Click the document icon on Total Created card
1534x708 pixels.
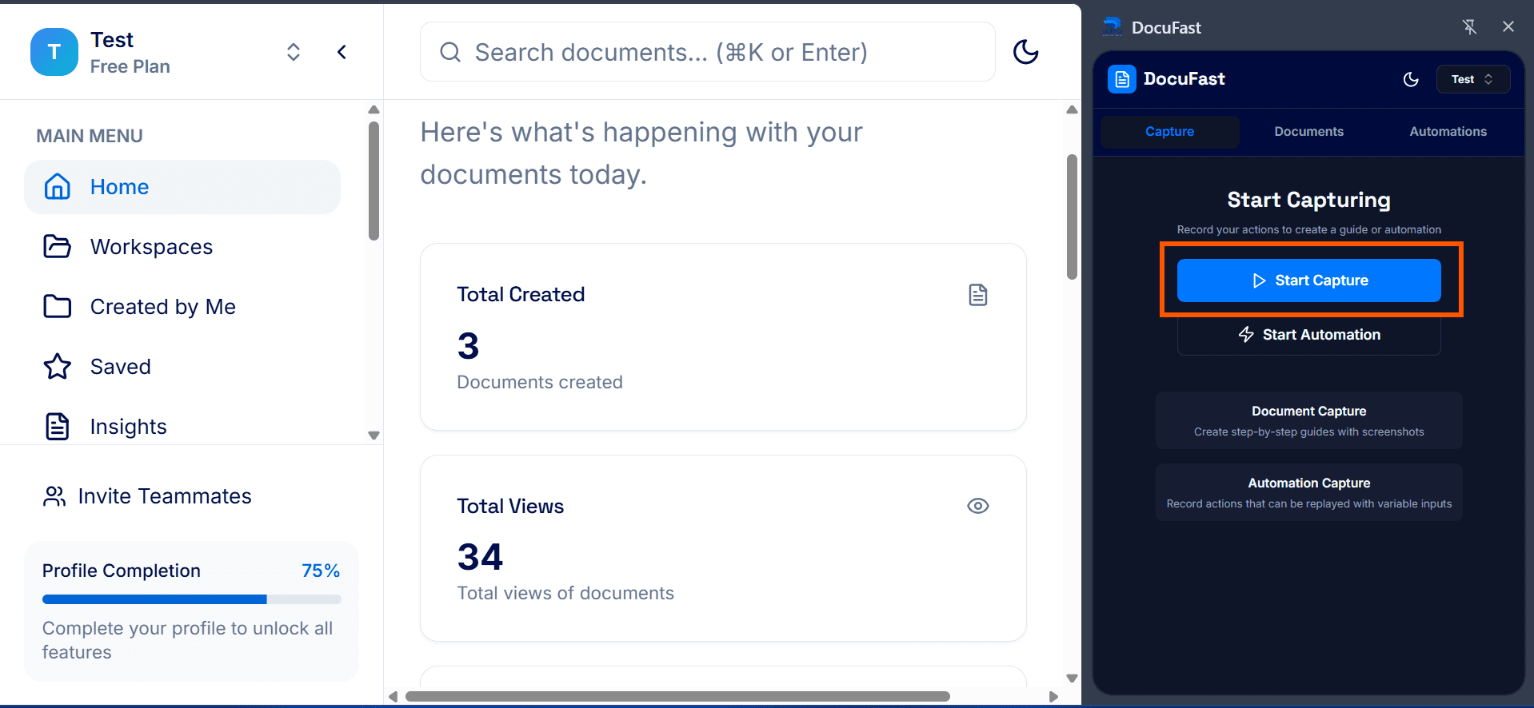(977, 295)
